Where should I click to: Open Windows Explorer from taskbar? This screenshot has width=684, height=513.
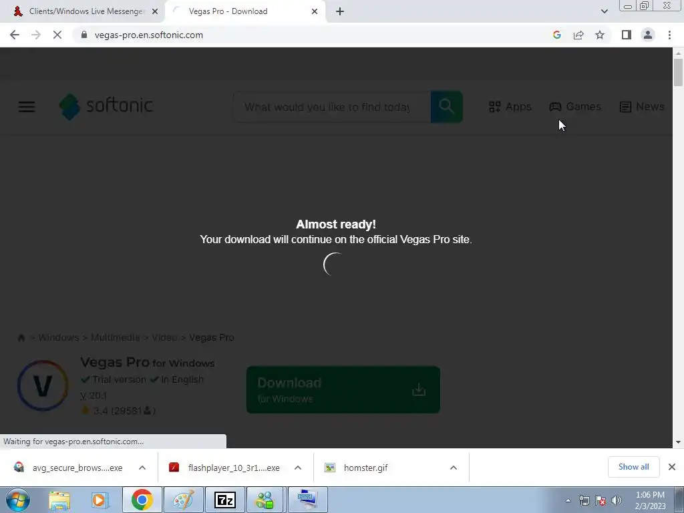point(59,500)
